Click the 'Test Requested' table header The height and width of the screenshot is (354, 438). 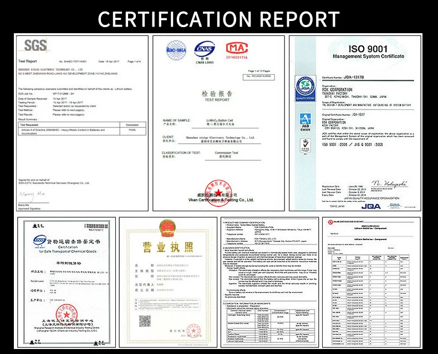[29, 125]
